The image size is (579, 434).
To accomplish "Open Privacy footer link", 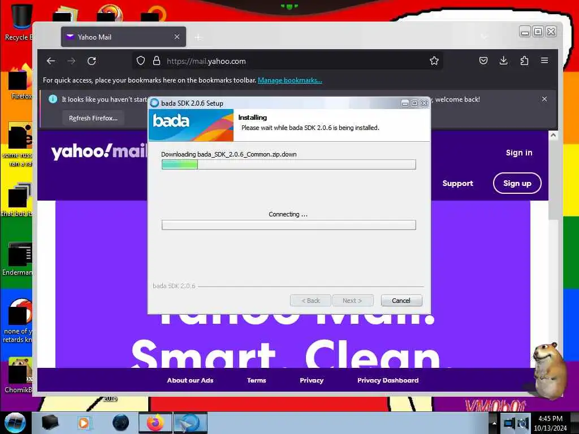I will click(x=312, y=380).
